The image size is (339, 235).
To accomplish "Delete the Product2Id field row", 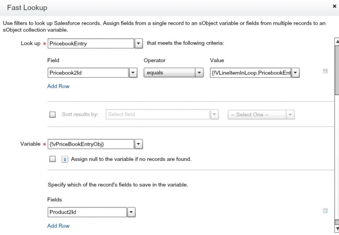I will [x=325, y=210].
